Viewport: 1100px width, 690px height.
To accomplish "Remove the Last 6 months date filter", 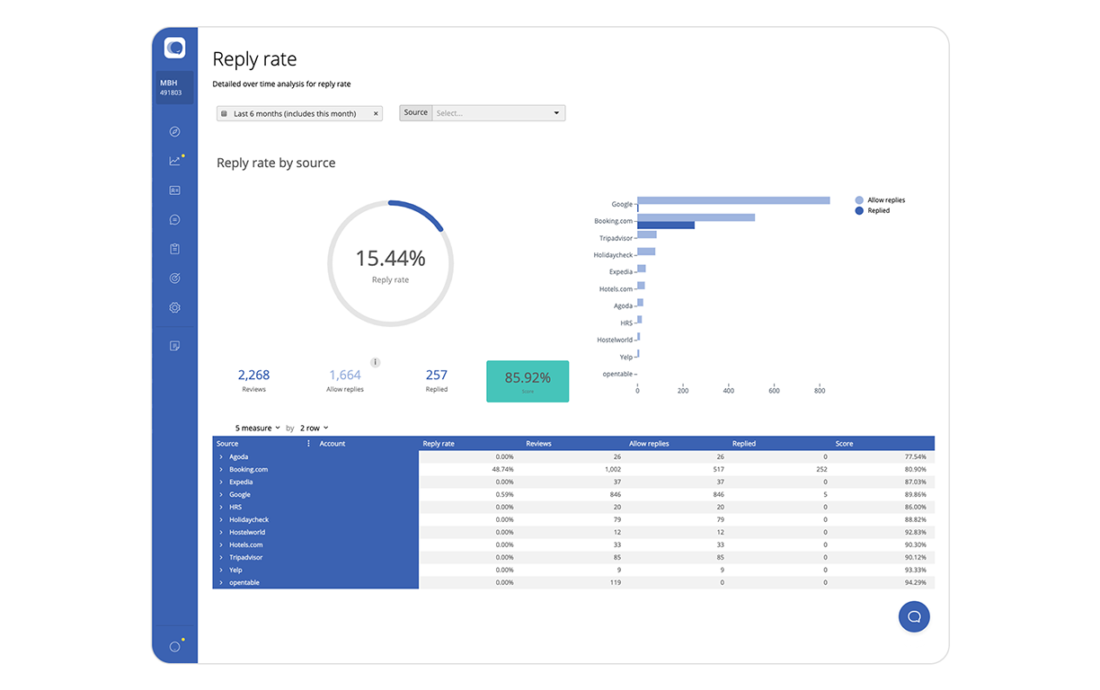I will tap(376, 113).
